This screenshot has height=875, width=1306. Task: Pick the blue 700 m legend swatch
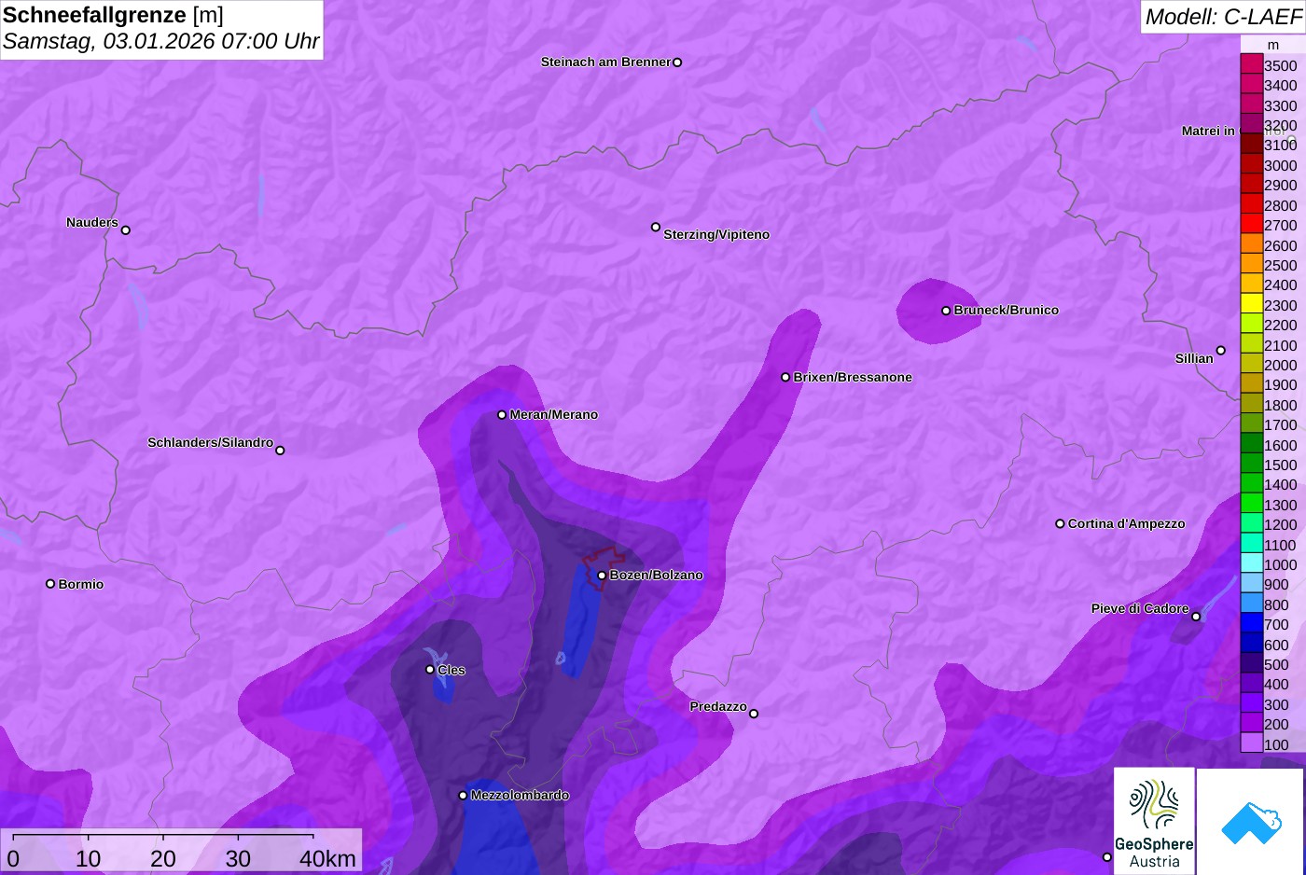[x=1251, y=624]
